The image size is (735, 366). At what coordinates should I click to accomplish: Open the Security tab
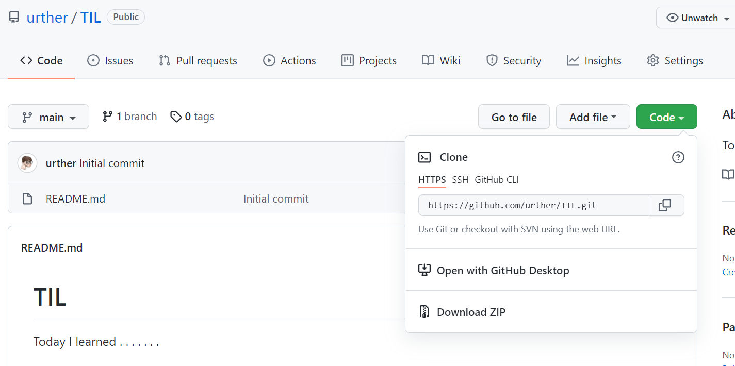tap(514, 60)
